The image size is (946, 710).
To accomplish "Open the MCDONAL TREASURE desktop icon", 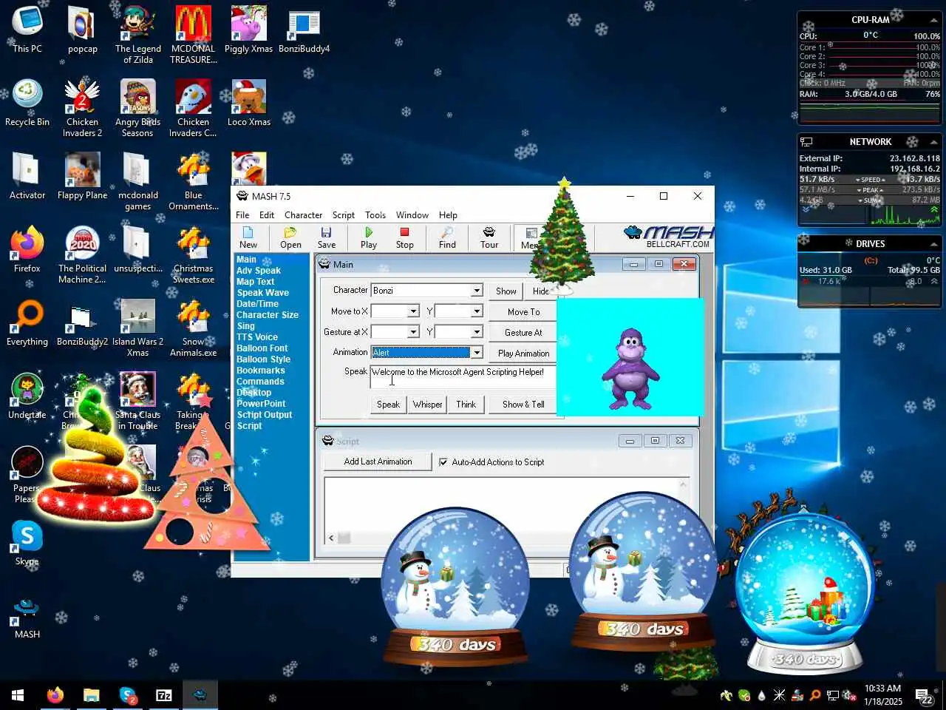I will (x=194, y=35).
